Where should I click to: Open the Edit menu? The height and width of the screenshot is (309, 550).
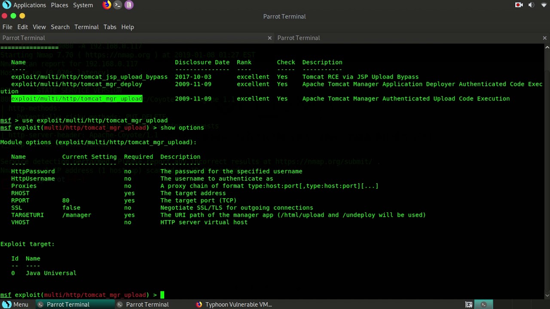click(23, 27)
